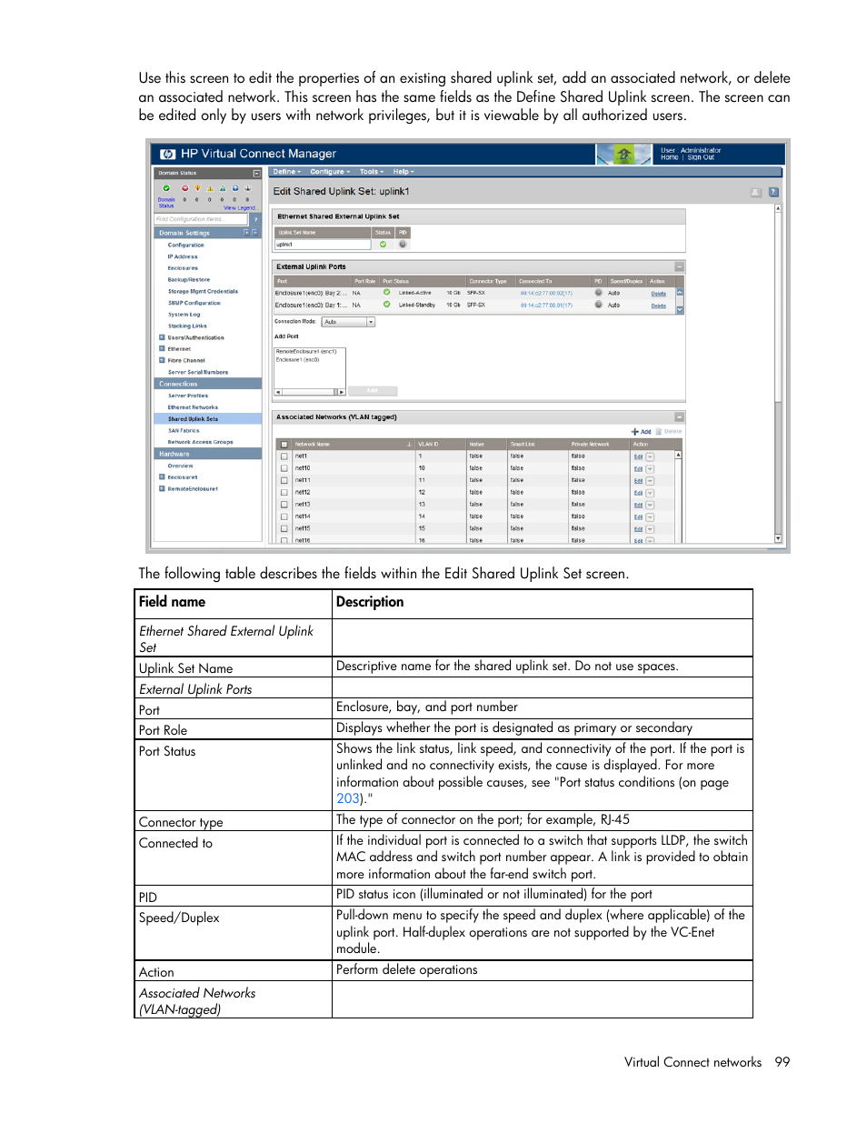Click the red critical status icon
The height and width of the screenshot is (1123, 867).
pyautogui.click(x=184, y=188)
